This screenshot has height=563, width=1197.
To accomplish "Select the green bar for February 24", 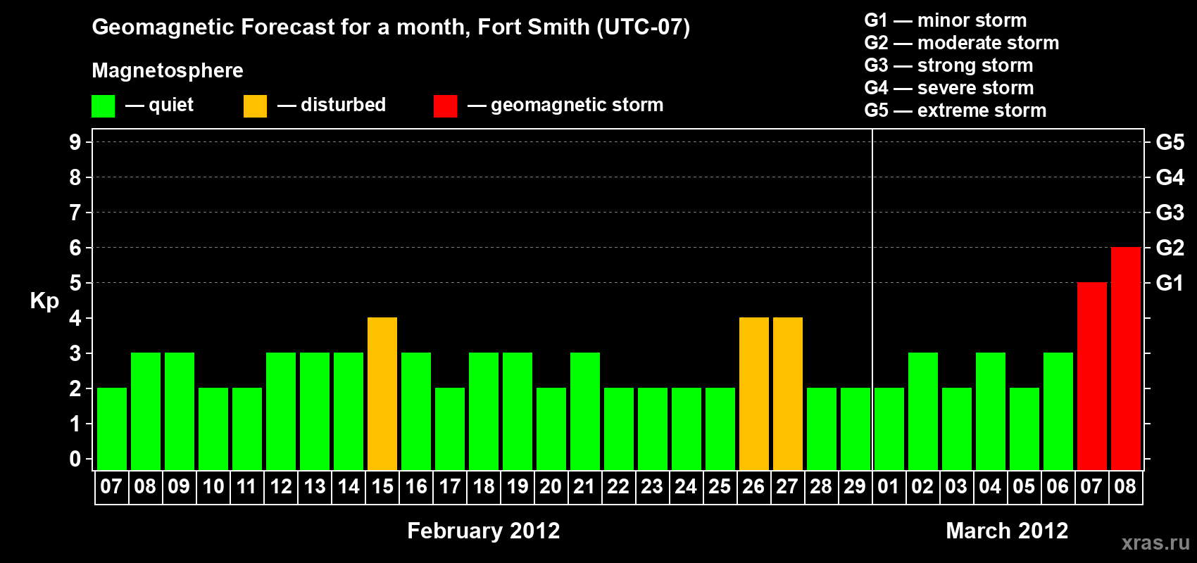I will pyautogui.click(x=687, y=429).
